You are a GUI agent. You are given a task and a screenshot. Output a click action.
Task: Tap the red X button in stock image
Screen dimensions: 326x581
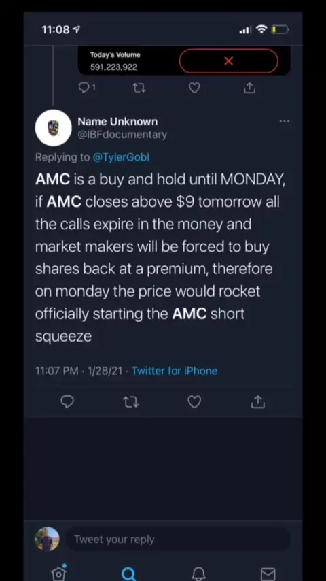point(229,61)
